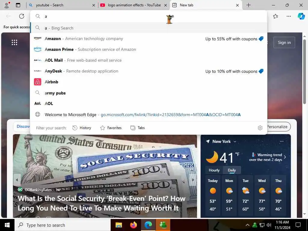Filter search by Favorites
This screenshot has width=308, height=231.
click(111, 128)
